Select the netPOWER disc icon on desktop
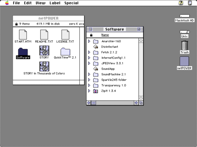This screenshot has width=197, height=147. 184,61
